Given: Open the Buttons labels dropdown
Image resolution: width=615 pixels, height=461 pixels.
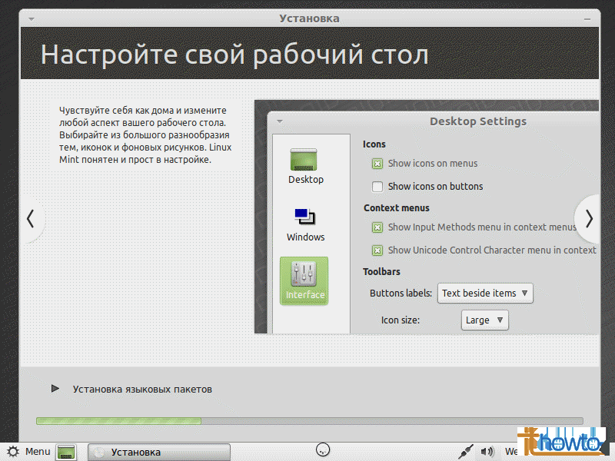Looking at the screenshot, I should (x=485, y=294).
